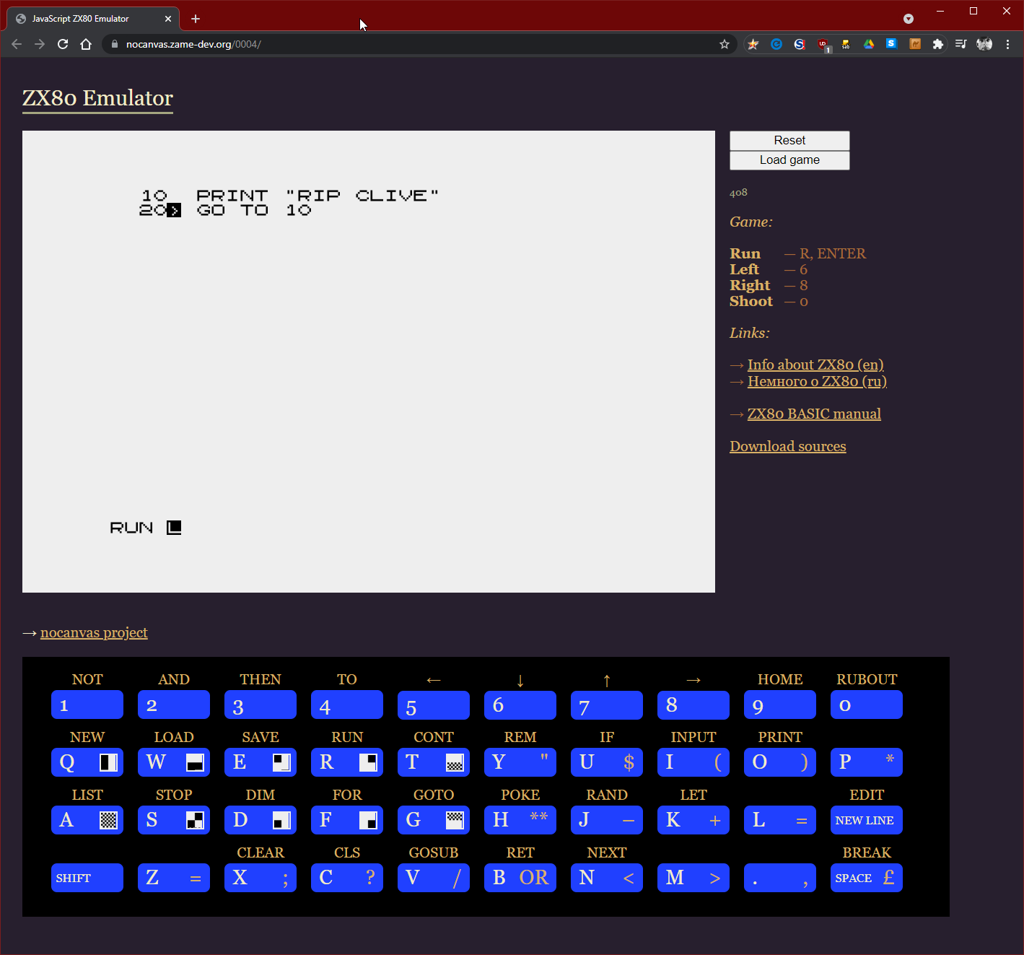The height and width of the screenshot is (955, 1024).
Task: Open the Chrome three-dot menu
Action: point(1007,44)
